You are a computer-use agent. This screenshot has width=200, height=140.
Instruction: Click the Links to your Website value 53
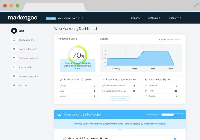(134, 86)
